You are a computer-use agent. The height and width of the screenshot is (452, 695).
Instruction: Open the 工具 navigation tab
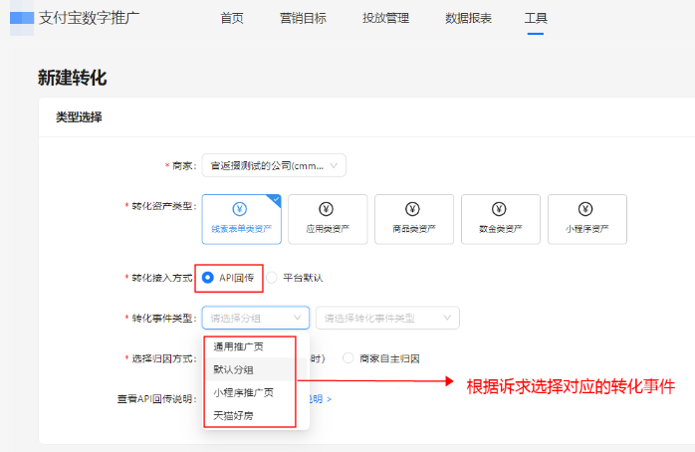[536, 18]
